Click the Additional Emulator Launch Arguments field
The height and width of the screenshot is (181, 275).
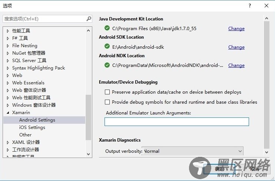point(177,122)
